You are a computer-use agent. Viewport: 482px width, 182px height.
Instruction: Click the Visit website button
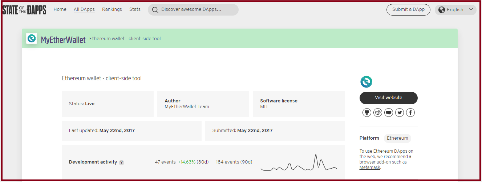pos(389,98)
